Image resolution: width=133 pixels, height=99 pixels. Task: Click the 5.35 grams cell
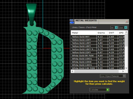[x=102, y=68]
